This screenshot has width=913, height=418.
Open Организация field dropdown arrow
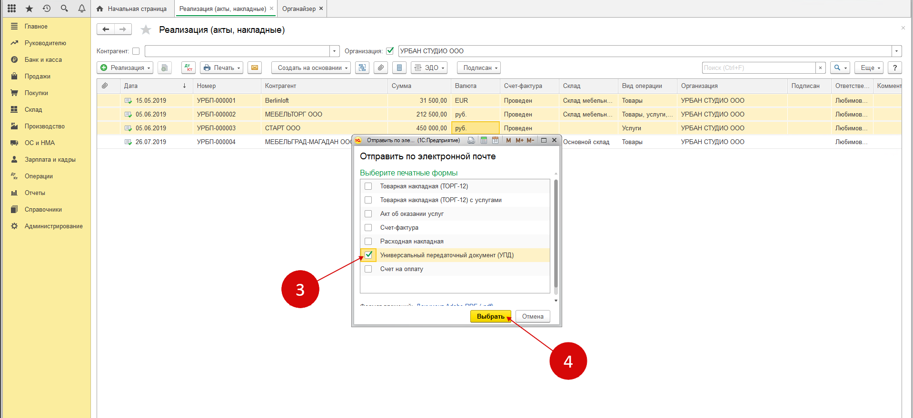pyautogui.click(x=897, y=51)
